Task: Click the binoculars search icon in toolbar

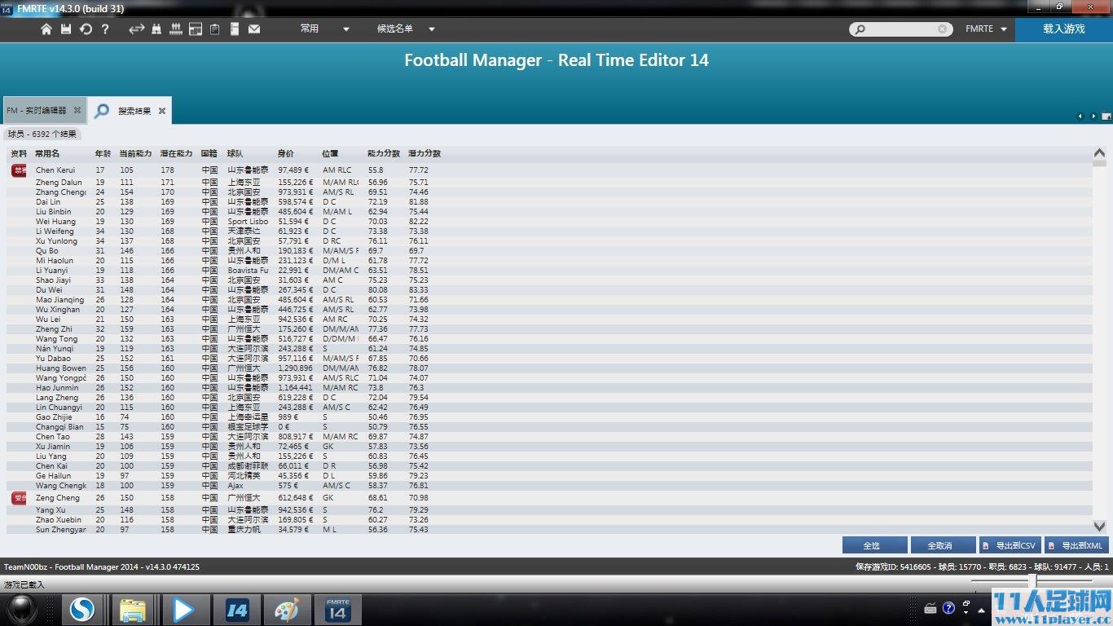Action: [156, 29]
